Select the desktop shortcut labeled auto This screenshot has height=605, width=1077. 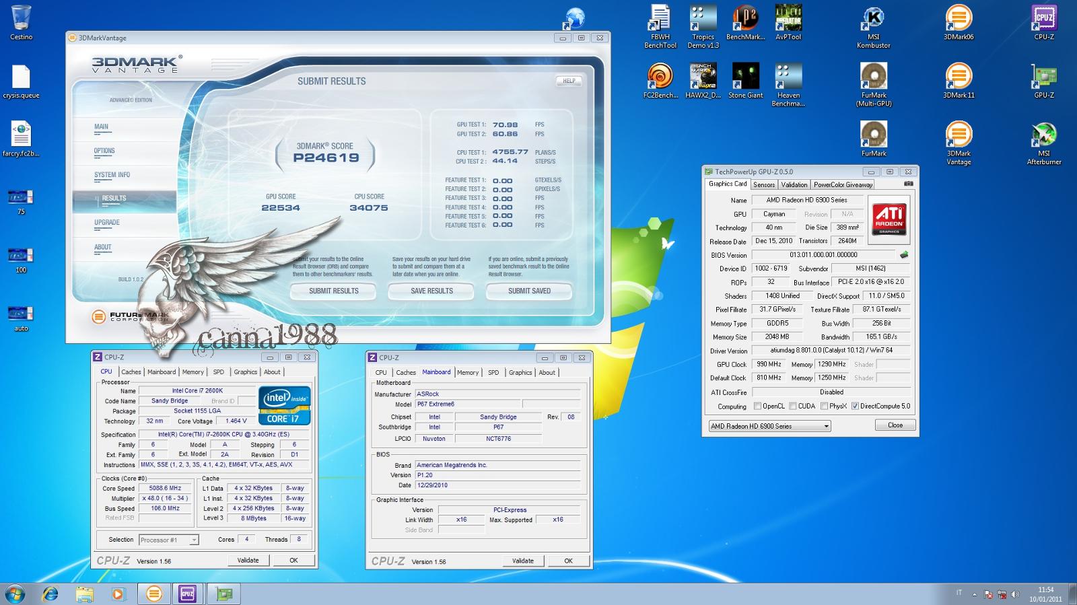coord(21,318)
